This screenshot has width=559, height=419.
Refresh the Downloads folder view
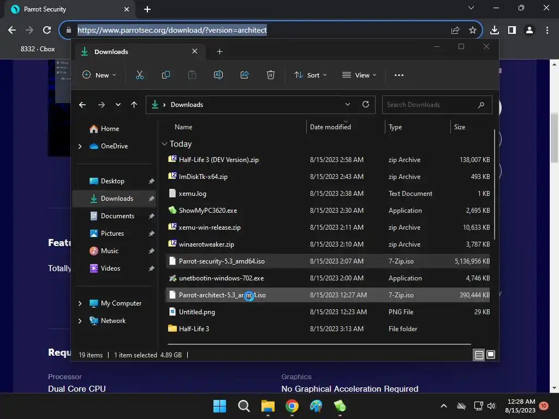tap(365, 104)
